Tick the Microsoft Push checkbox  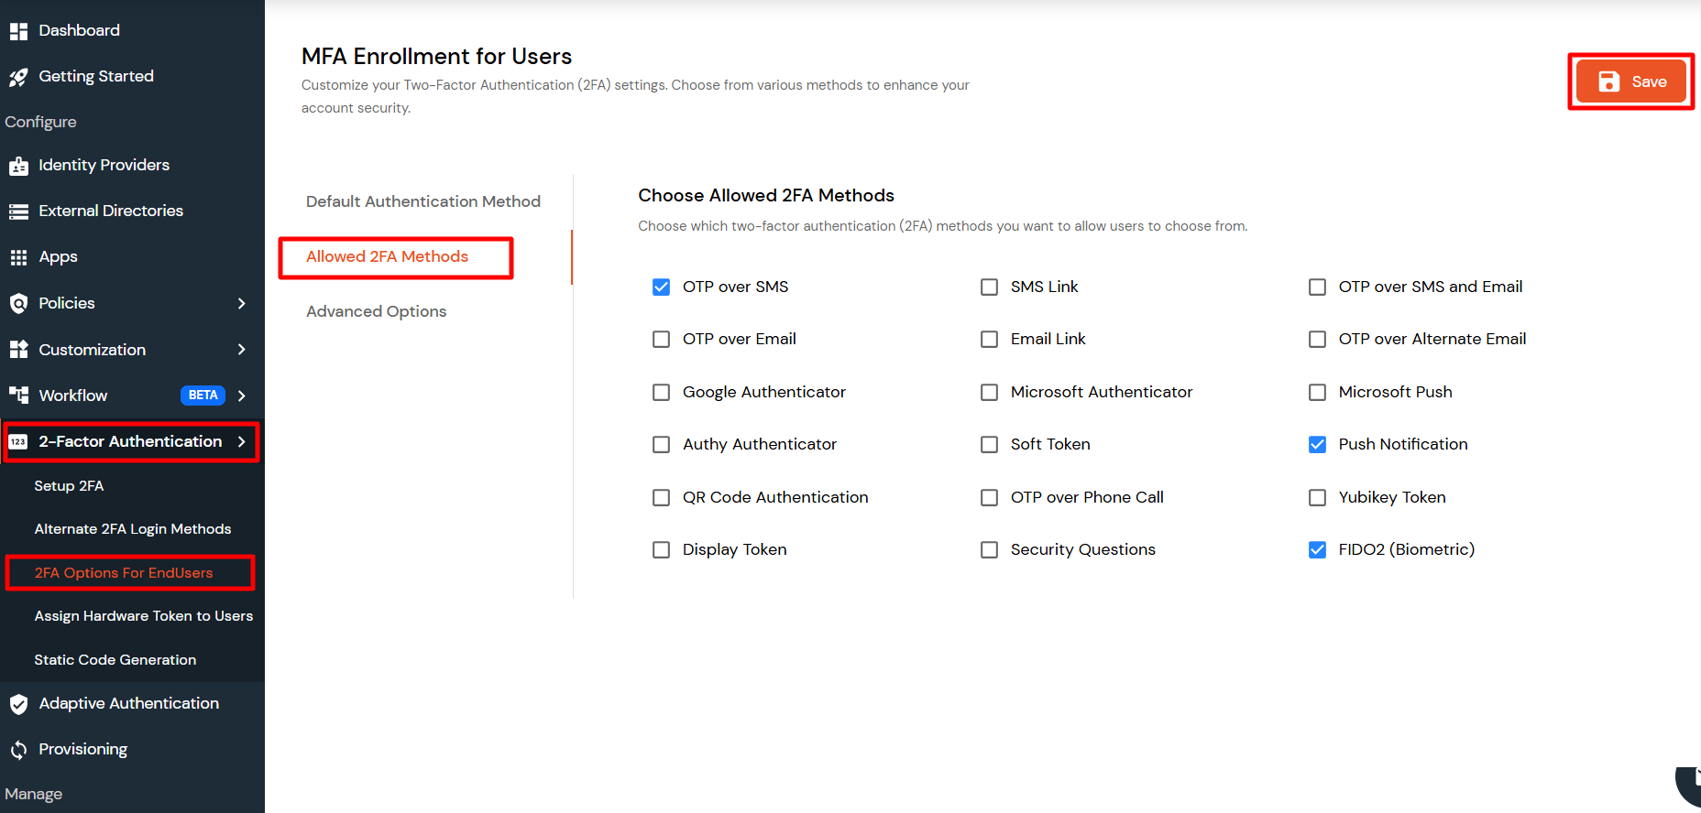tap(1317, 393)
